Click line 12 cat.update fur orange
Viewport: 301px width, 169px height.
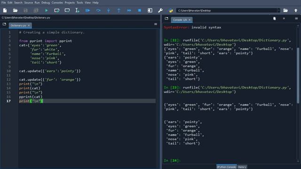(50, 79)
